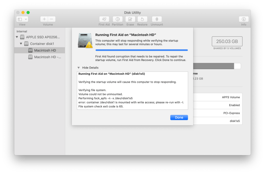Click 'Verifying file system.' log line

(92, 90)
